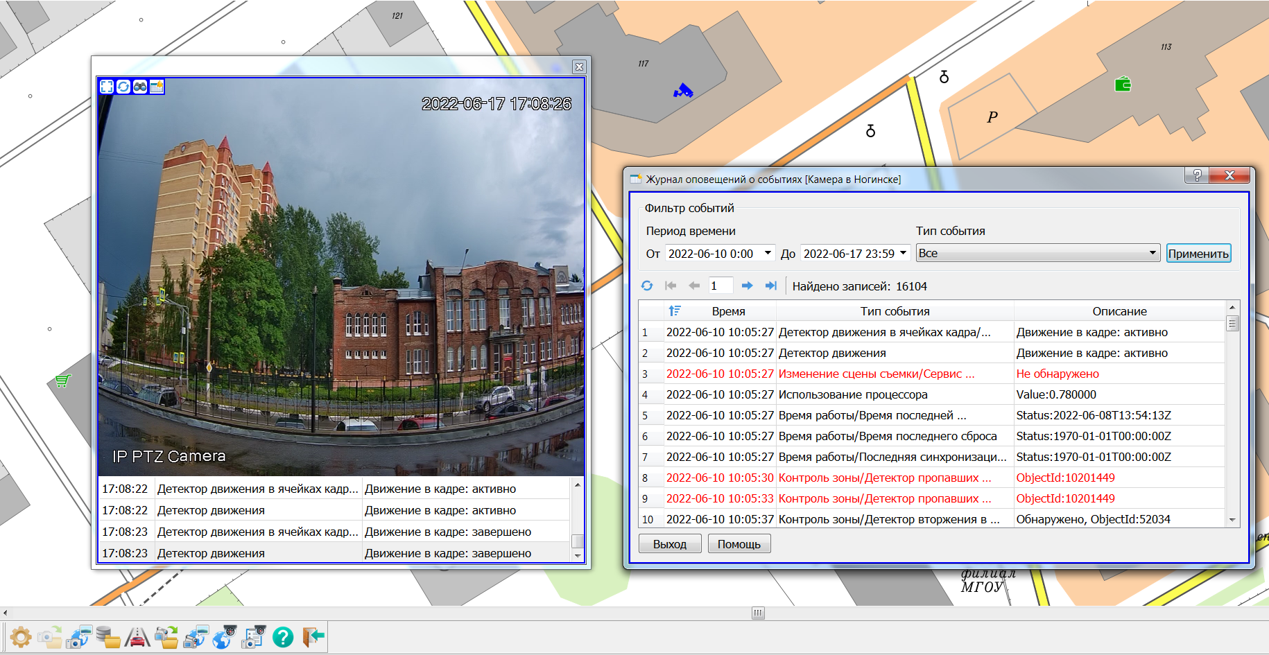Image resolution: width=1269 pixels, height=655 pixels.
Task: Click Применить to apply the event filter
Action: click(1200, 252)
